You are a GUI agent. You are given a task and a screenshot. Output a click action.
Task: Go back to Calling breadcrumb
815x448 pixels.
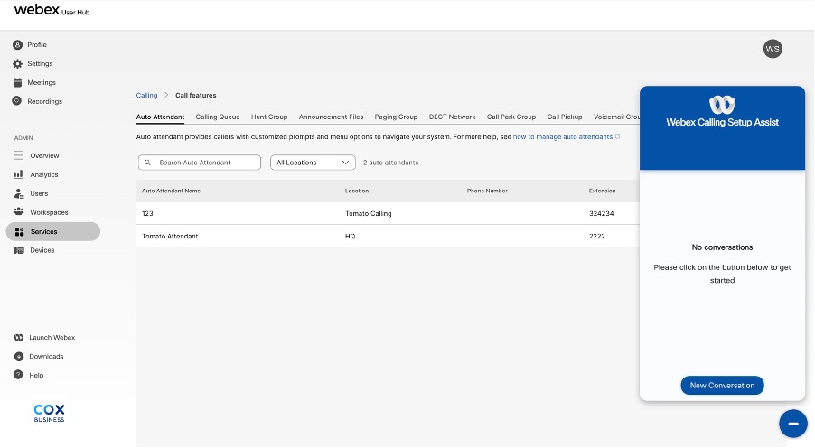tap(146, 95)
